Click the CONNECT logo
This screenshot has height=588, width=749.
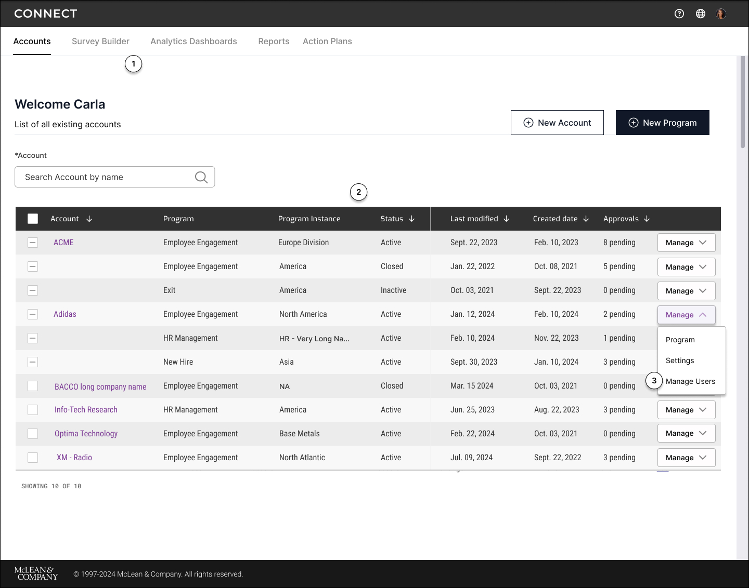click(46, 14)
